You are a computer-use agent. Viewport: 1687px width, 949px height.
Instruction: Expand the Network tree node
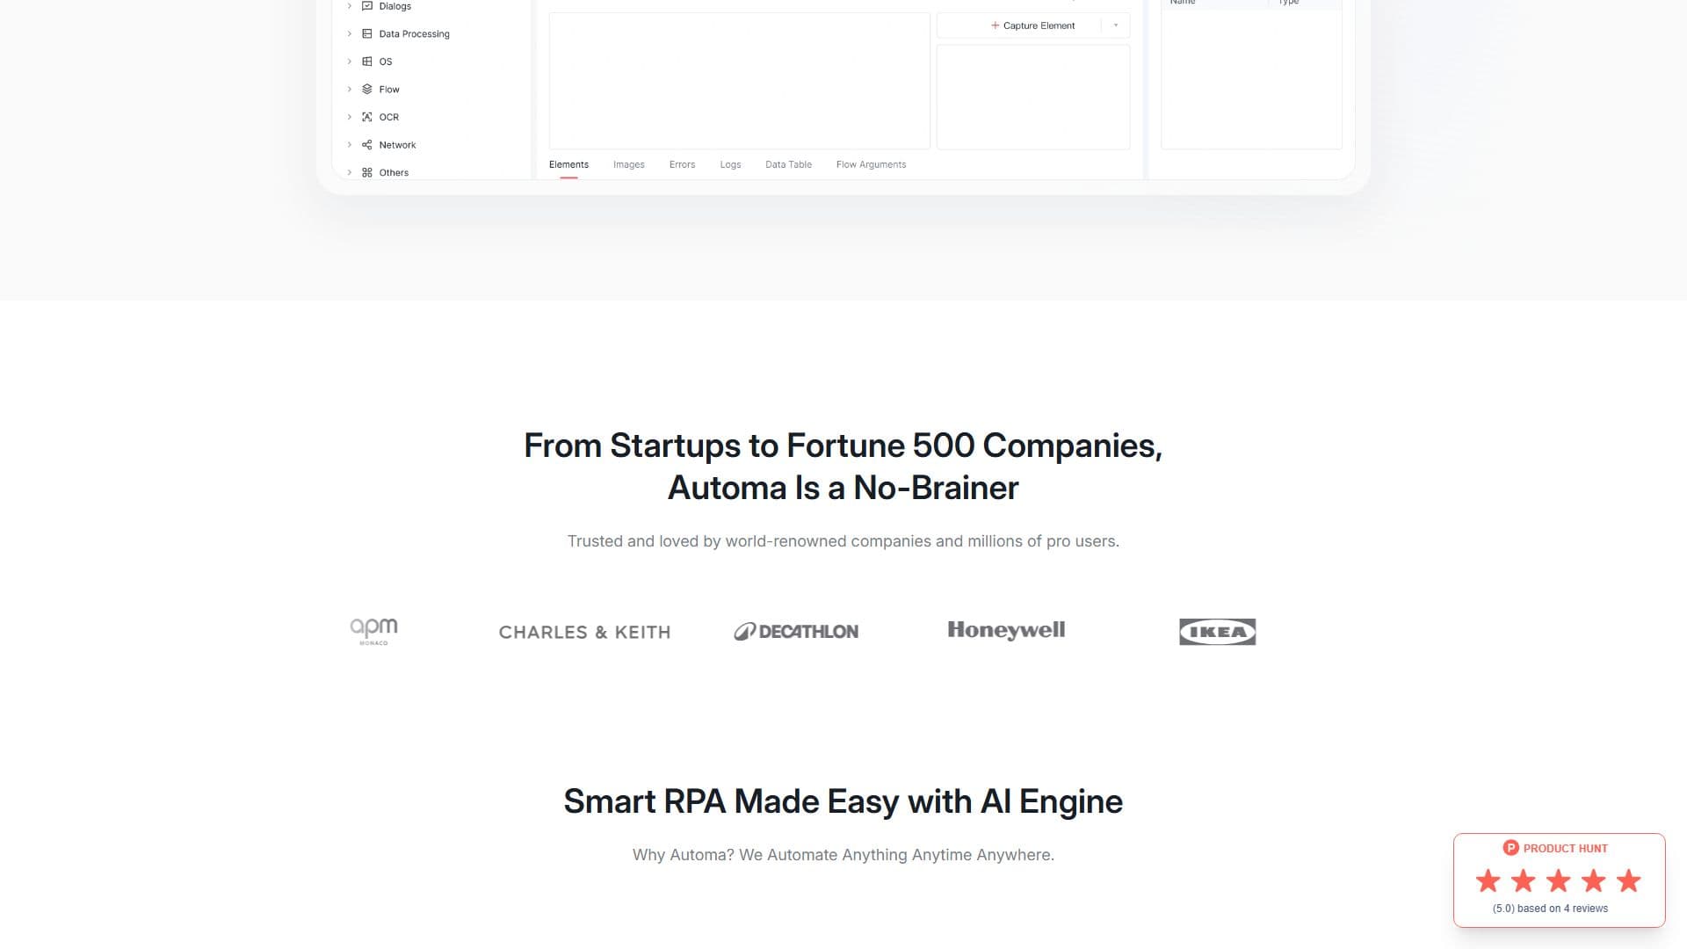click(349, 145)
